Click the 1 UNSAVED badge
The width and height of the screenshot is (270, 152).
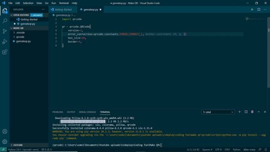click(x=37, y=15)
